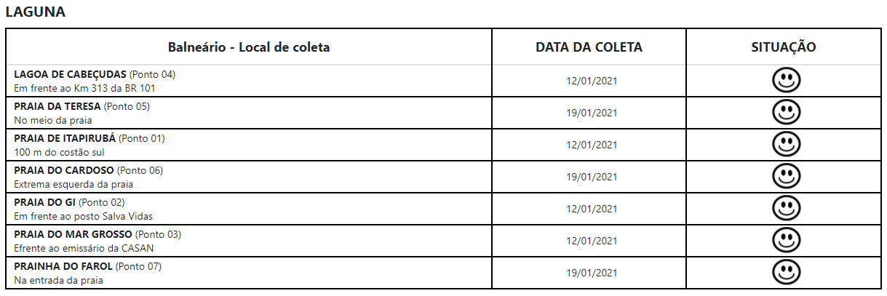Image resolution: width=887 pixels, height=296 pixels.
Task: Click smiley icon for Praia do Mar Grosso
Action: 785,240
